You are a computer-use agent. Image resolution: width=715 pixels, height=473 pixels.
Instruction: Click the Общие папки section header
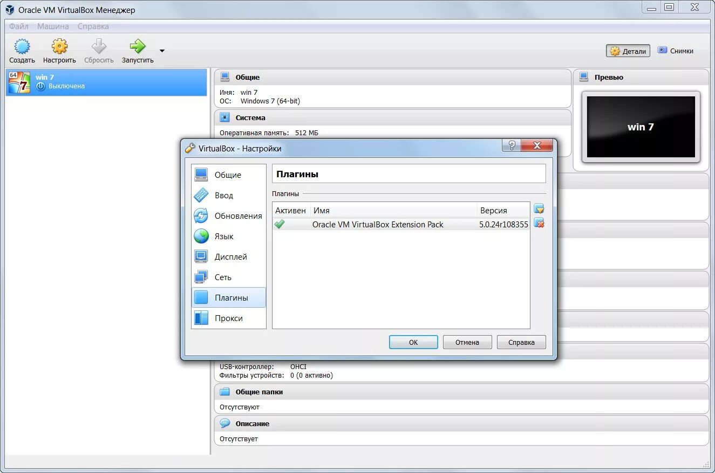(461, 392)
